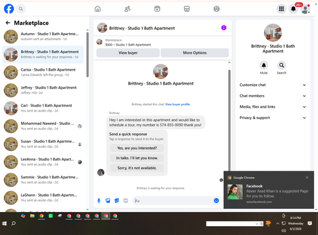This screenshot has width=318, height=235.
Task: Open Susan - Studio 1 Bath chat
Action: click(43, 144)
